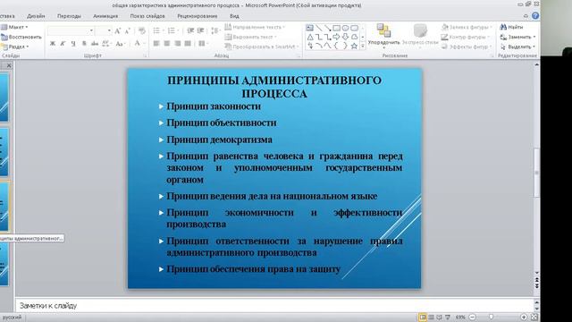This screenshot has height=322, width=572.
Task: Click Выделить select button
Action: click(x=517, y=47)
